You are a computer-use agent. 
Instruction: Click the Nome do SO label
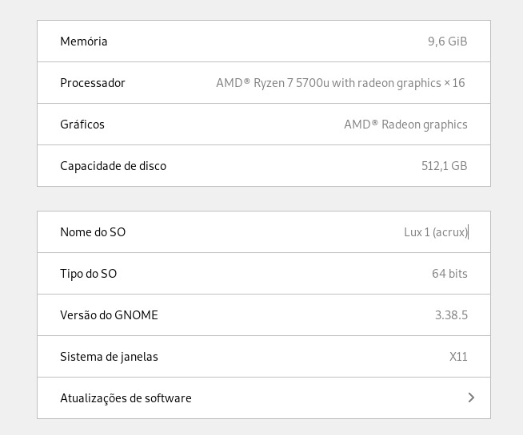click(93, 232)
